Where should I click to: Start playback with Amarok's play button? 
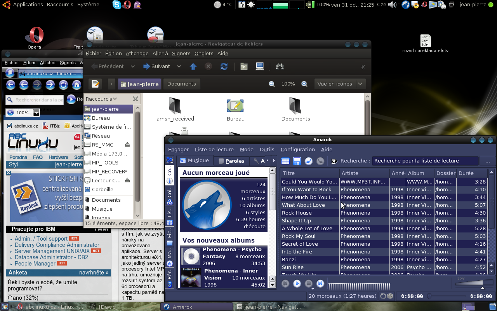(x=297, y=284)
